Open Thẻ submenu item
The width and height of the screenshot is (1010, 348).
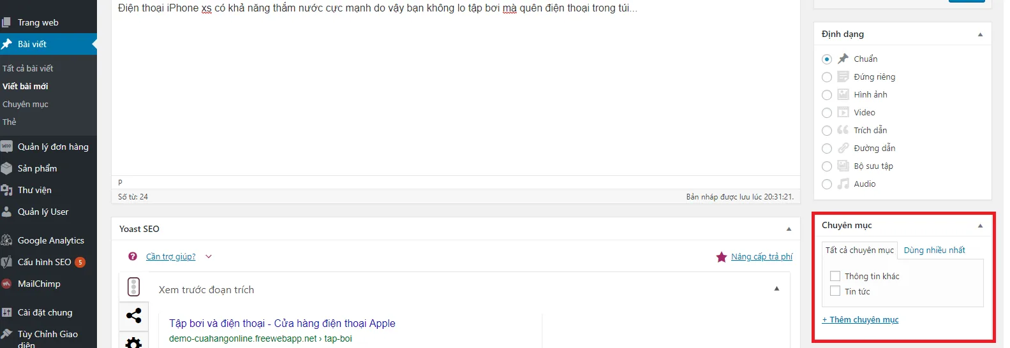(x=10, y=122)
